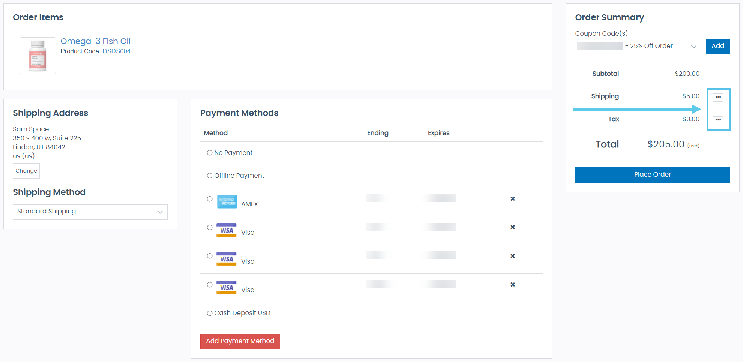743x362 pixels.
Task: Choose Cash Deposit USD payment
Action: (210, 313)
